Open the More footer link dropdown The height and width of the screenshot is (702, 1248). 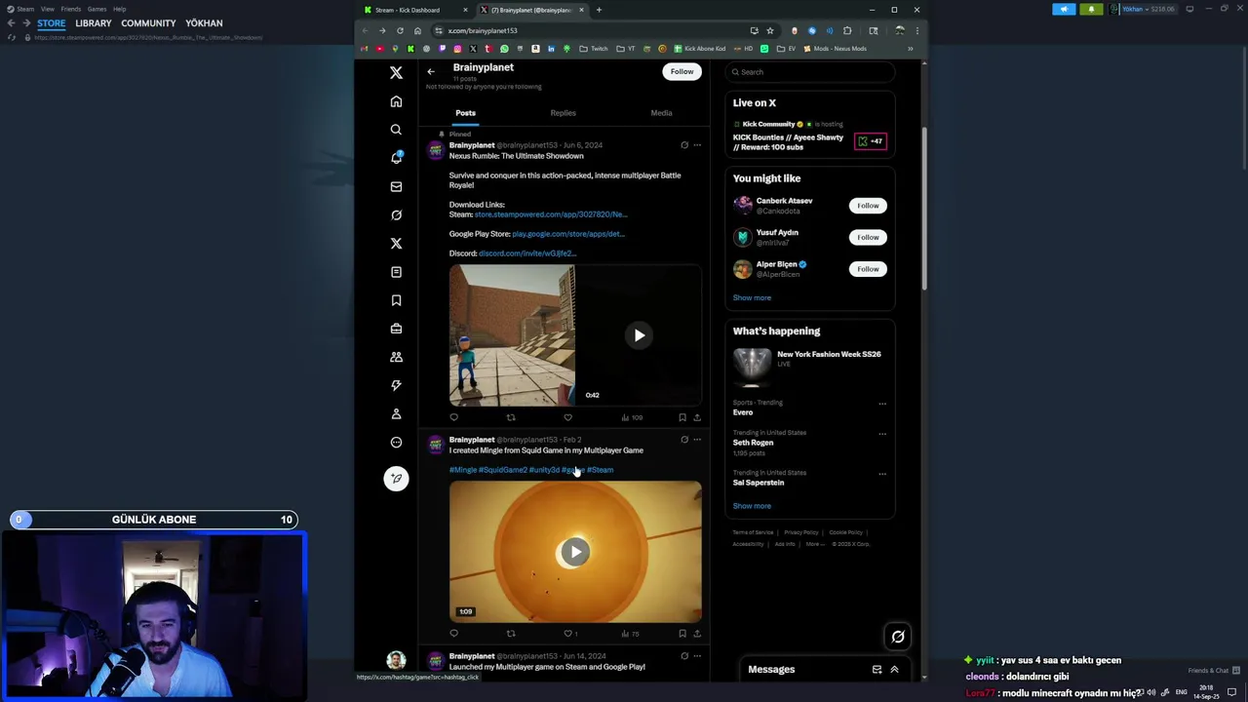pos(814,544)
